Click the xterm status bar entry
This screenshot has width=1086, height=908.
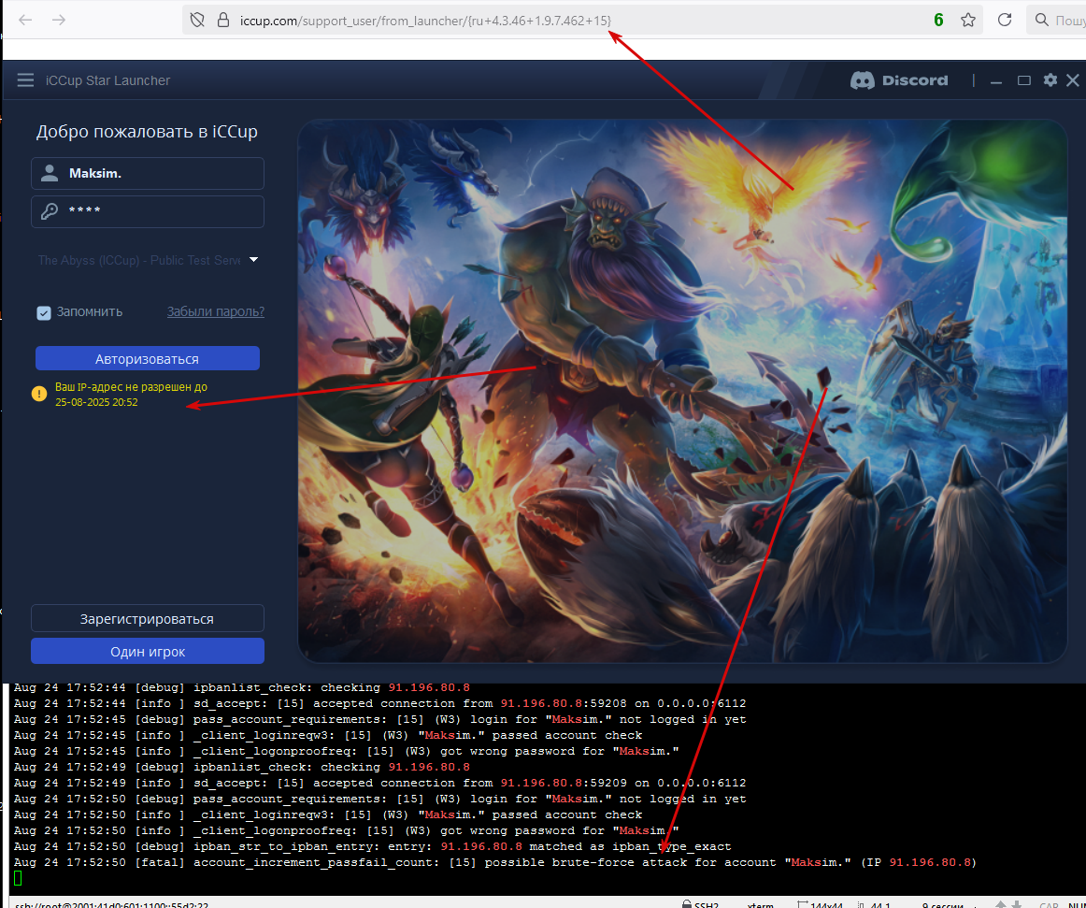coord(761,904)
